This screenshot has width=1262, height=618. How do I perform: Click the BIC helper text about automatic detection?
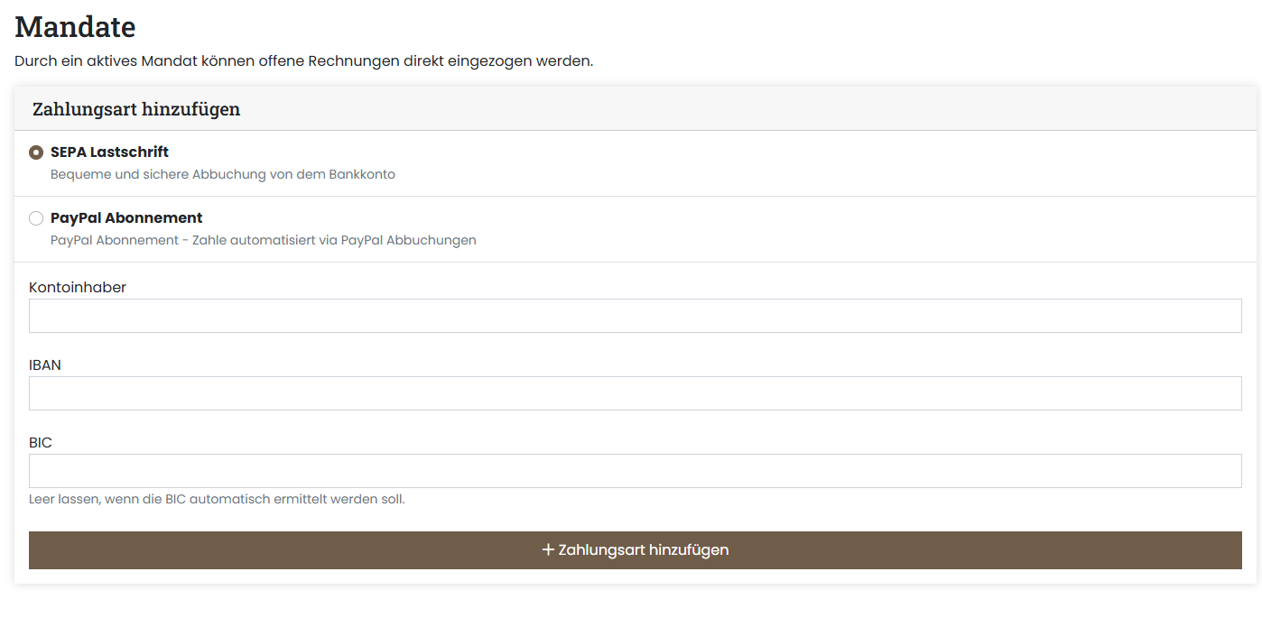click(215, 498)
